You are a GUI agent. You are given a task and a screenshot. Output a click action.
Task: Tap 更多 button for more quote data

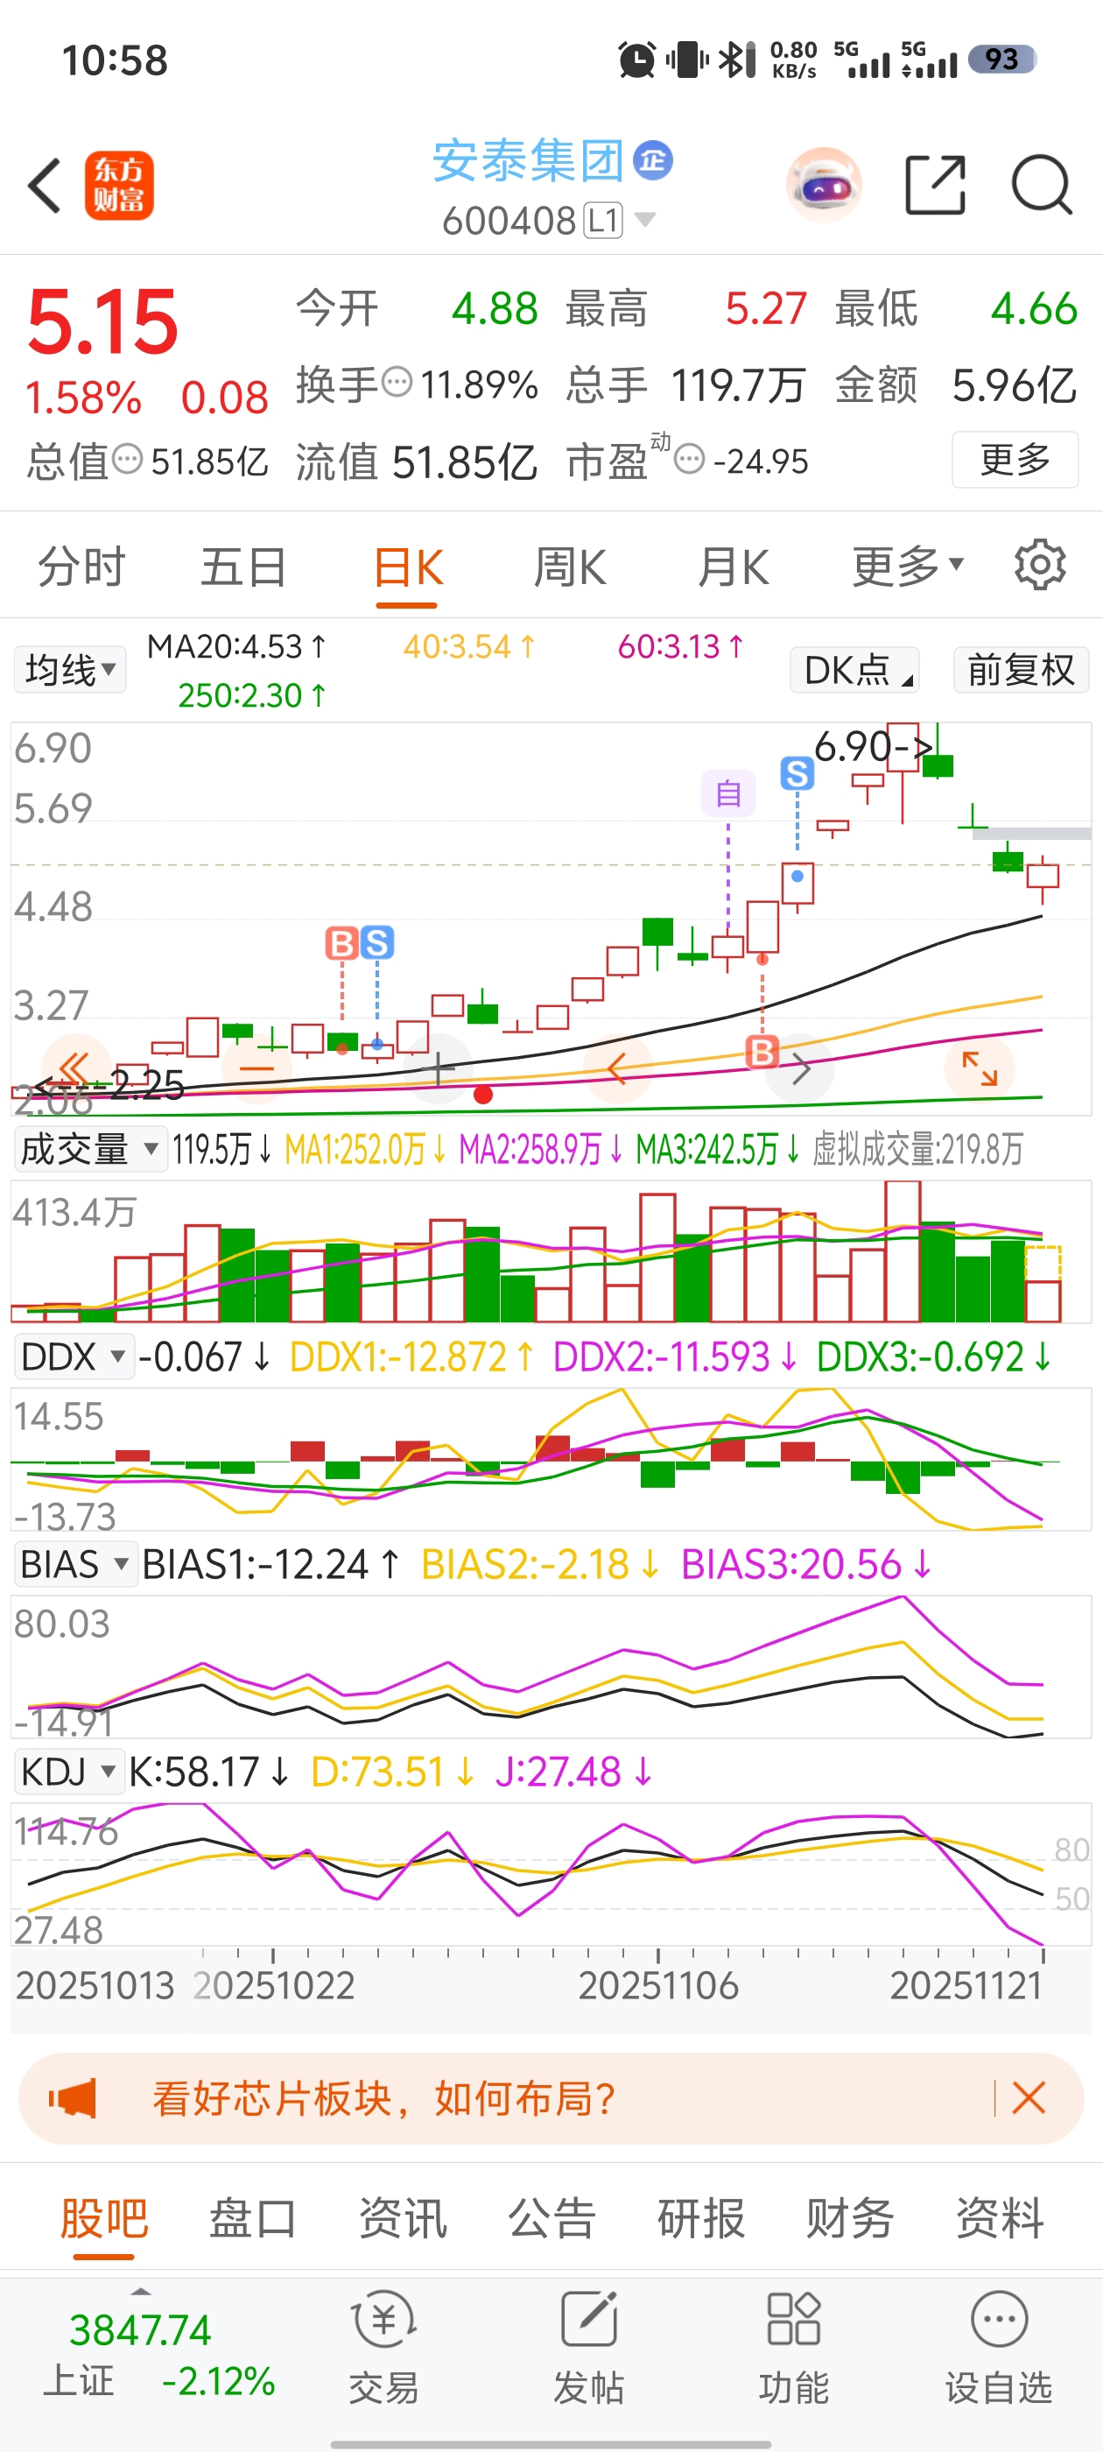(x=1015, y=460)
